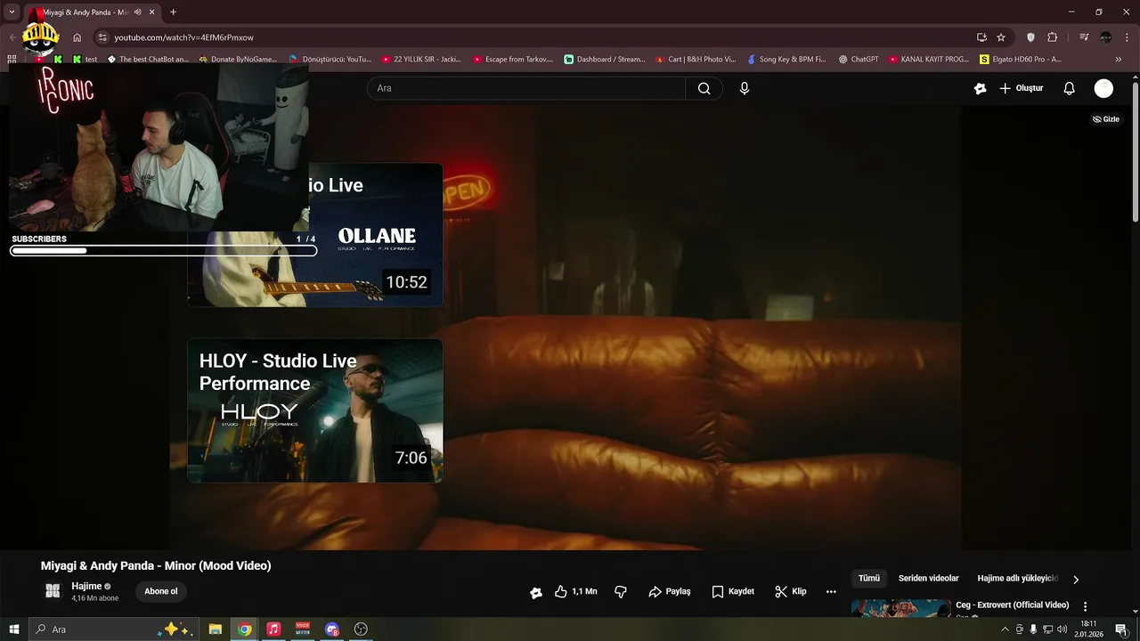Viewport: 1140px width, 641px height.
Task: Click the Paylaş share button
Action: point(670,591)
